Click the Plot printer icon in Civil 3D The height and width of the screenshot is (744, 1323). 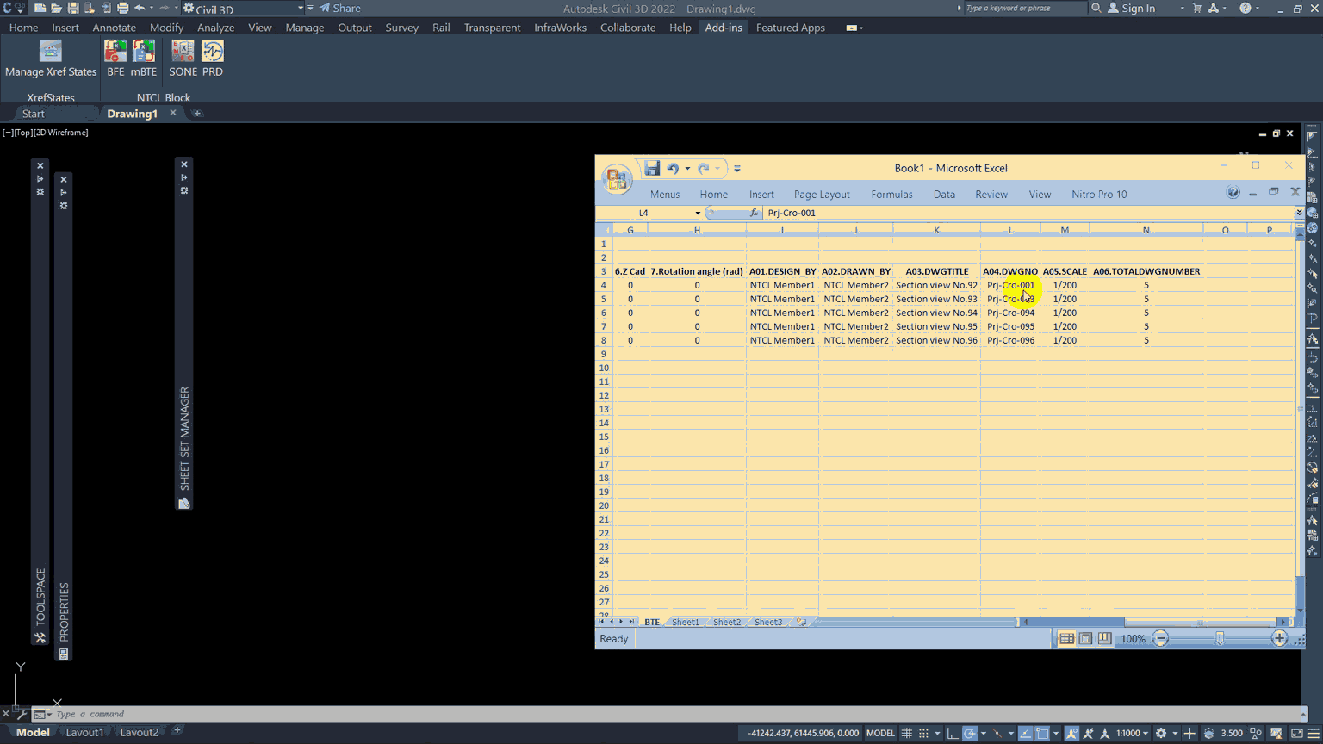122,9
